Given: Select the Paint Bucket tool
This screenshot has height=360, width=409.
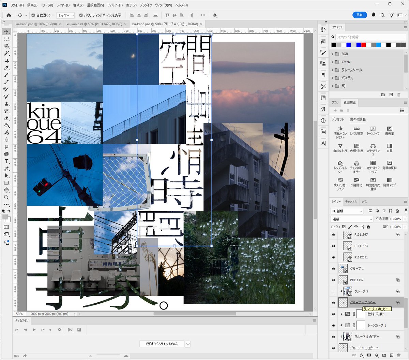Looking at the screenshot, I should pyautogui.click(x=6, y=125).
